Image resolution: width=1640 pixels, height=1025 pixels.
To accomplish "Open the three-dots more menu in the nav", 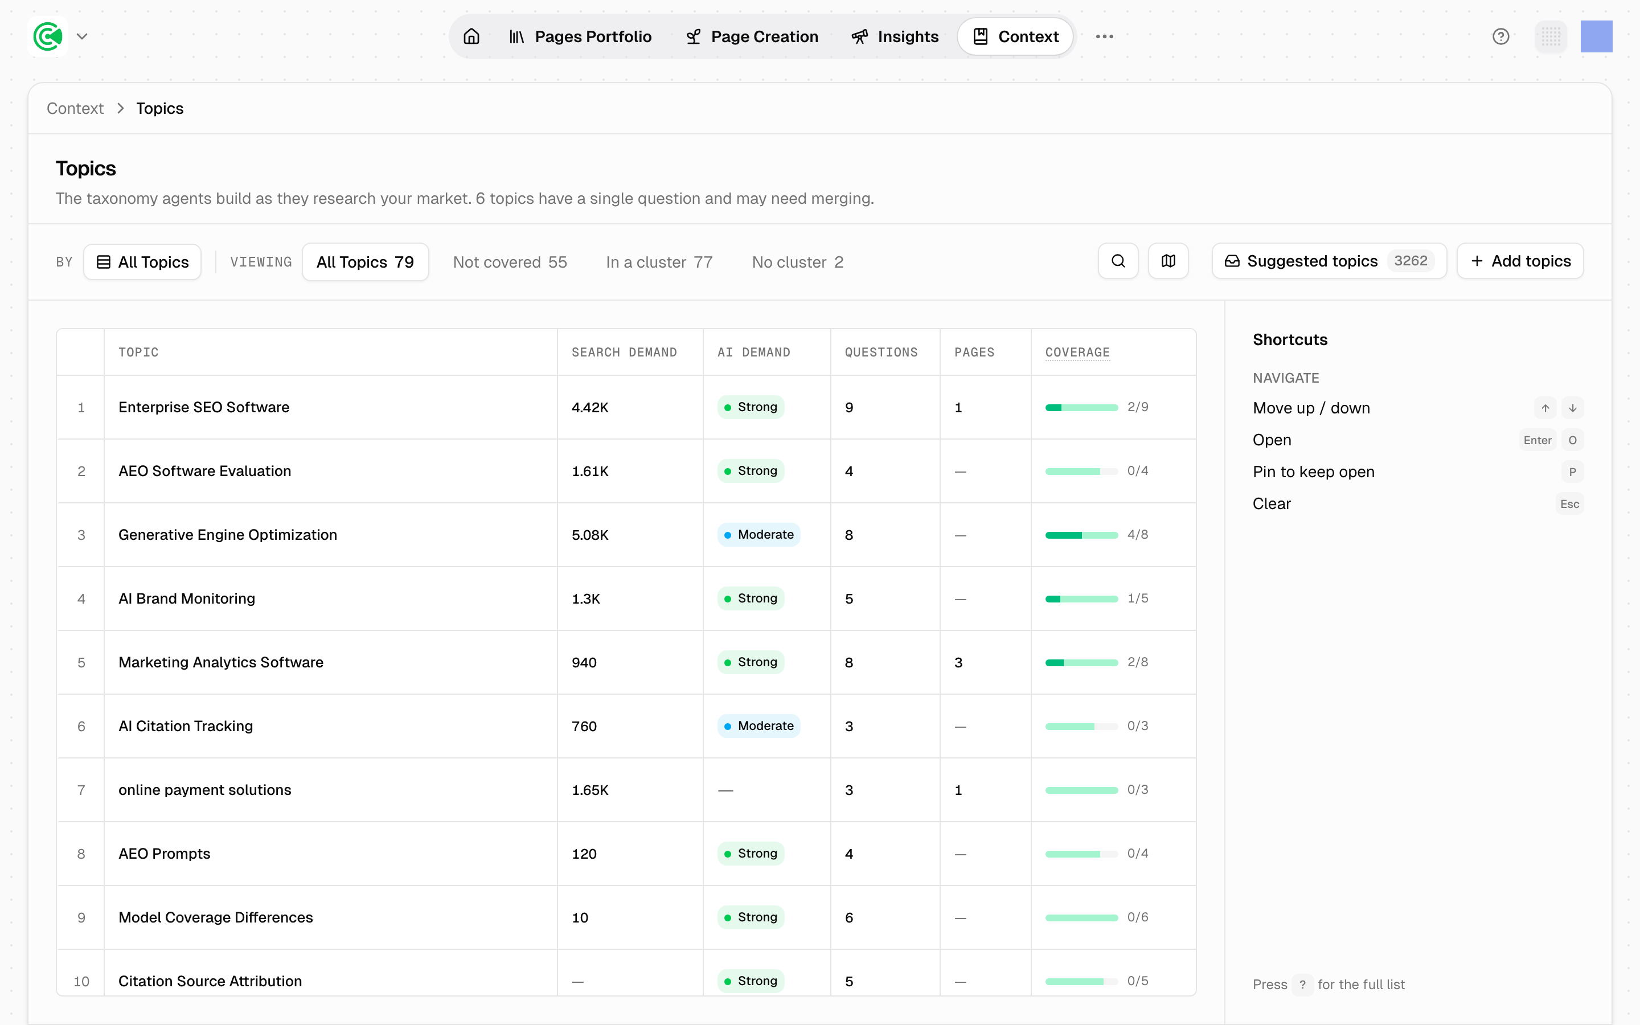I will pyautogui.click(x=1105, y=36).
